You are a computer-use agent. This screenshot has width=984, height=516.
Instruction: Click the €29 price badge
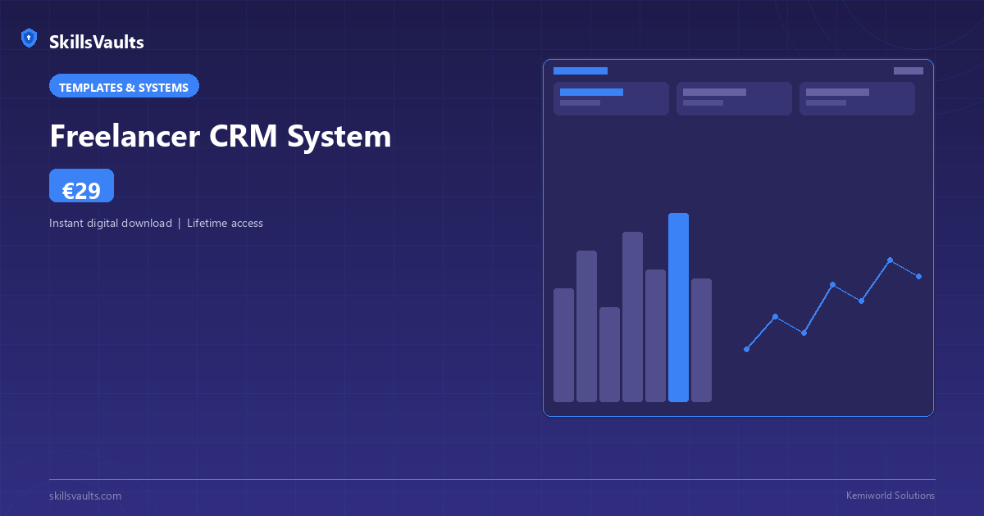81,186
